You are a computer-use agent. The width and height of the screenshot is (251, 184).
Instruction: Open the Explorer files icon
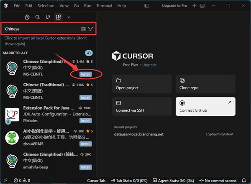[27, 17]
